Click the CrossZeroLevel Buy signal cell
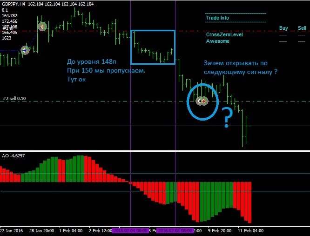Image resolution: width=310 pixels, height=236 pixels. [x=283, y=35]
